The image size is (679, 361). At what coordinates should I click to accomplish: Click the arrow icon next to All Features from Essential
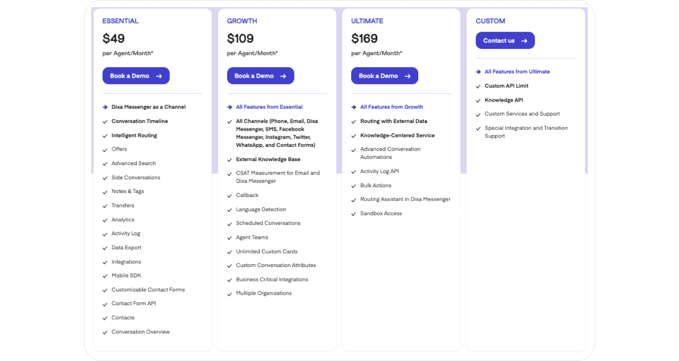[x=230, y=107]
